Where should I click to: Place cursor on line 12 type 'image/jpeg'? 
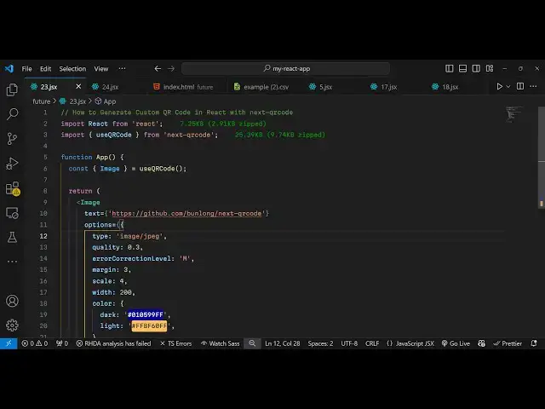coord(129,236)
